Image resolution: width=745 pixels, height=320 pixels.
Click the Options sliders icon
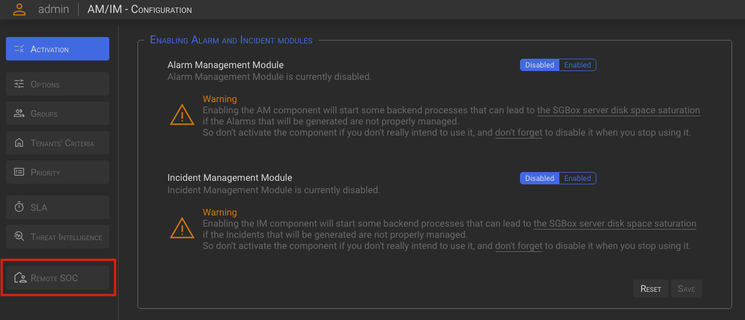point(19,85)
